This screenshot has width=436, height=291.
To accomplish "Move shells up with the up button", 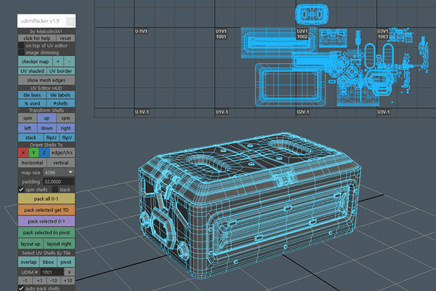I will (x=47, y=118).
